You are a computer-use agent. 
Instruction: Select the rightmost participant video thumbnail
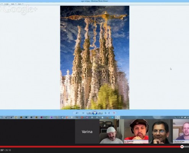[x=181, y=132]
